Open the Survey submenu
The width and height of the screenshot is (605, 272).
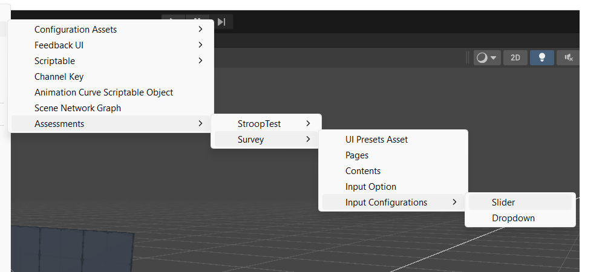(266, 140)
